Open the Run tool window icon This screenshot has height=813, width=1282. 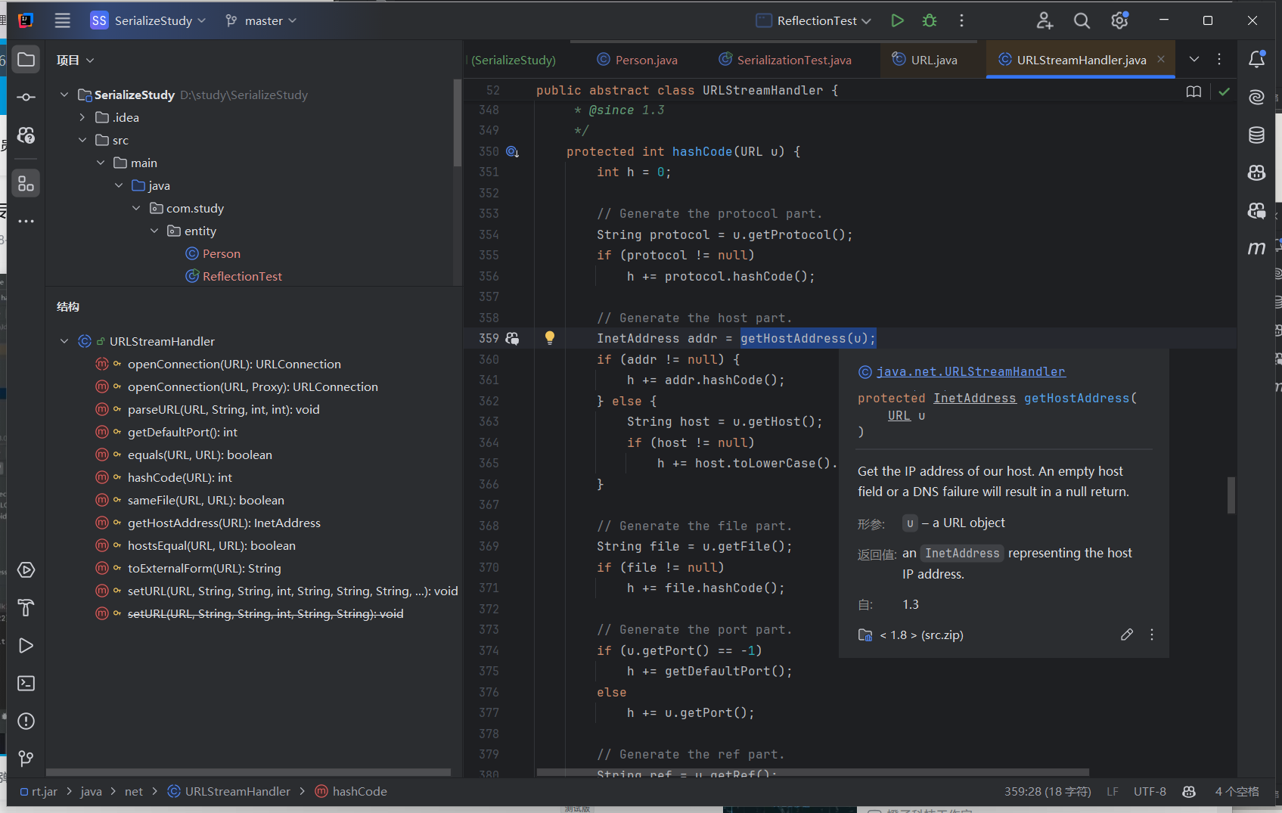click(26, 646)
